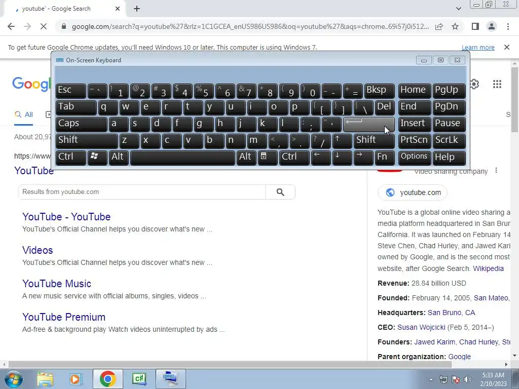Screen dimensions: 519x389
Task: Open the Google apps grid
Action: pyautogui.click(x=497, y=84)
